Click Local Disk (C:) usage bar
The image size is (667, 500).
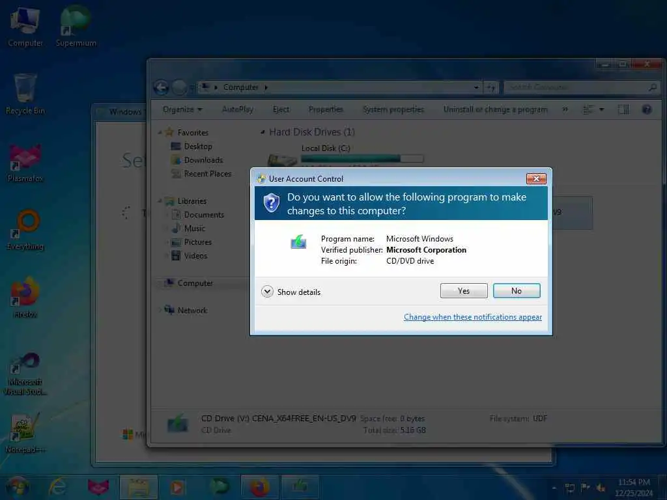click(x=362, y=159)
